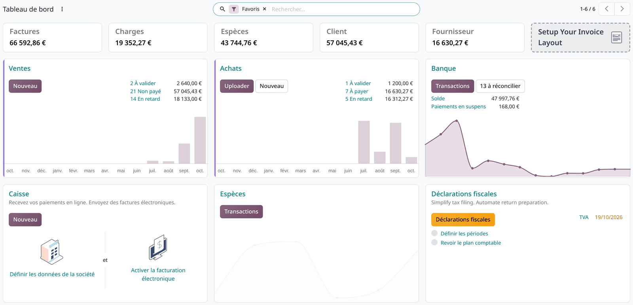Go to previous page with left chevron
This screenshot has height=305, width=633.
[x=606, y=9]
